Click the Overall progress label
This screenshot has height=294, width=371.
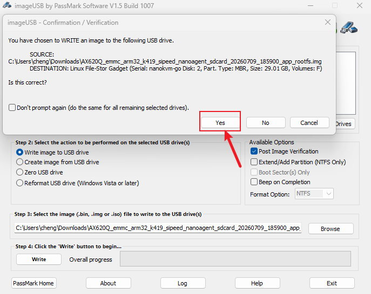click(91, 260)
